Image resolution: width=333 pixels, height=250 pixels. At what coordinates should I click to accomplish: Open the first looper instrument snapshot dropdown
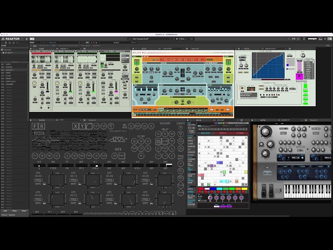(x=69, y=48)
